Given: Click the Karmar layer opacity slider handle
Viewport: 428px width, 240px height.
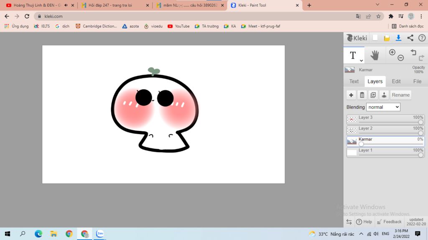Looking at the screenshot, I should [361, 144].
